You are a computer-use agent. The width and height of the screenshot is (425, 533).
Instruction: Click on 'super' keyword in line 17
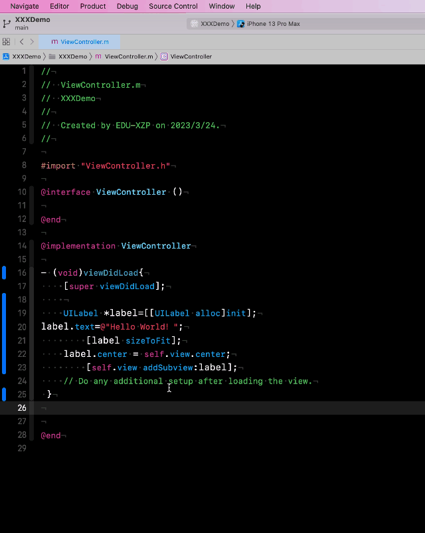[x=81, y=286]
